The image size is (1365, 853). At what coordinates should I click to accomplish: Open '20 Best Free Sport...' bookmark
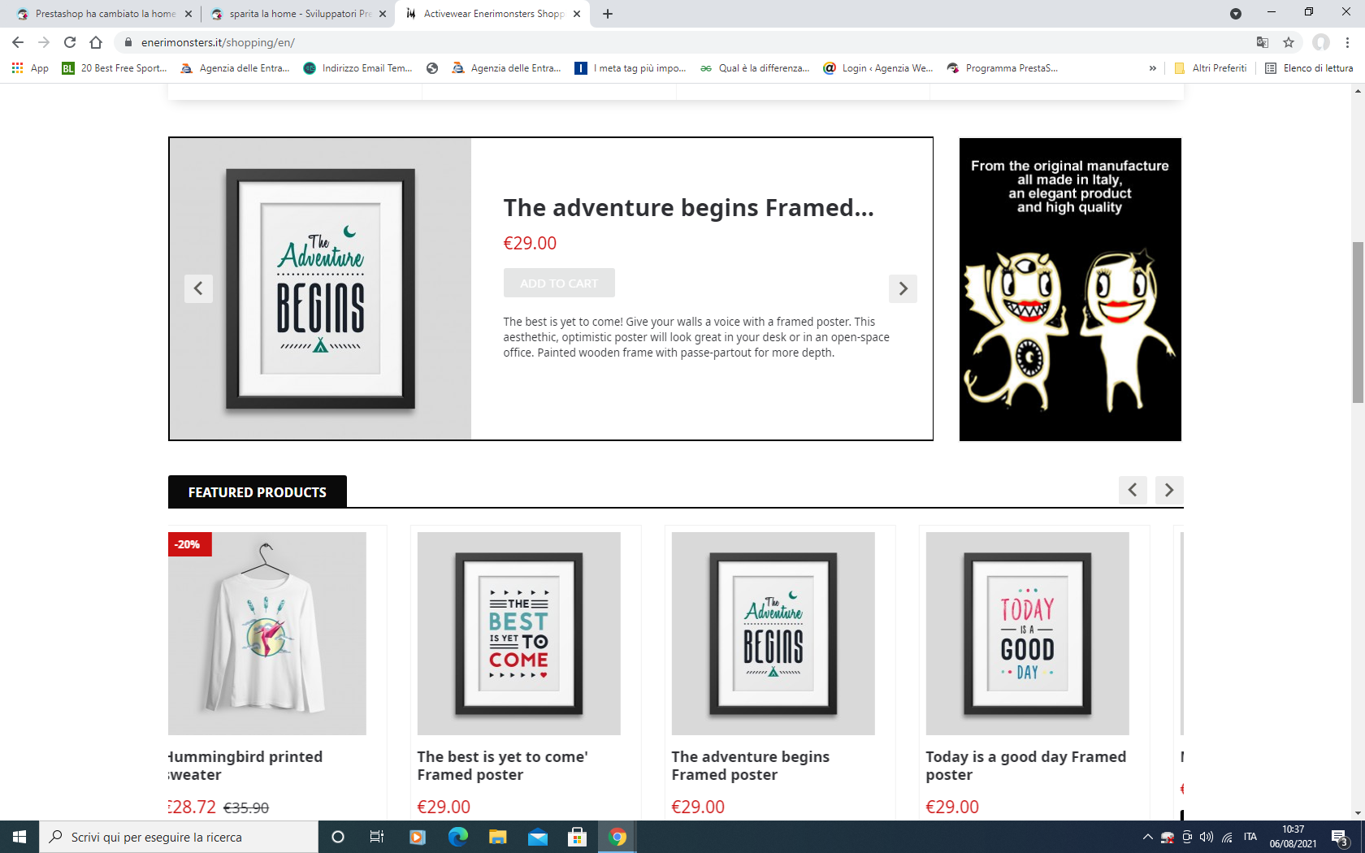pos(115,68)
